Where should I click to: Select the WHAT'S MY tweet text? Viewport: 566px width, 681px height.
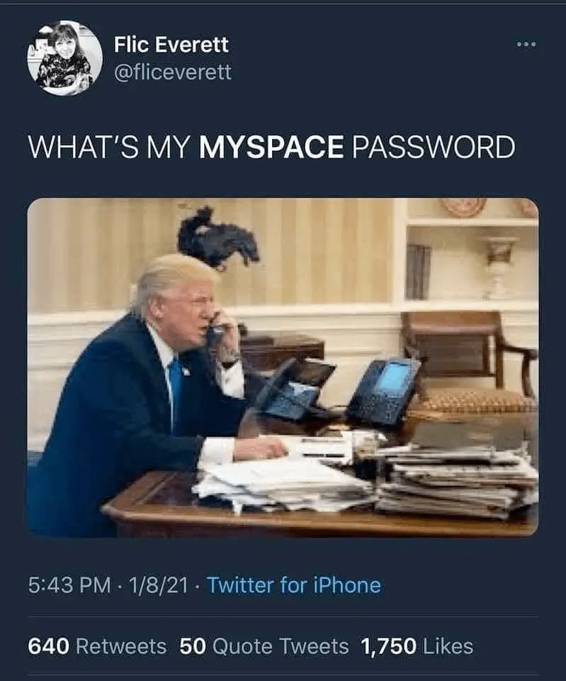(109, 147)
